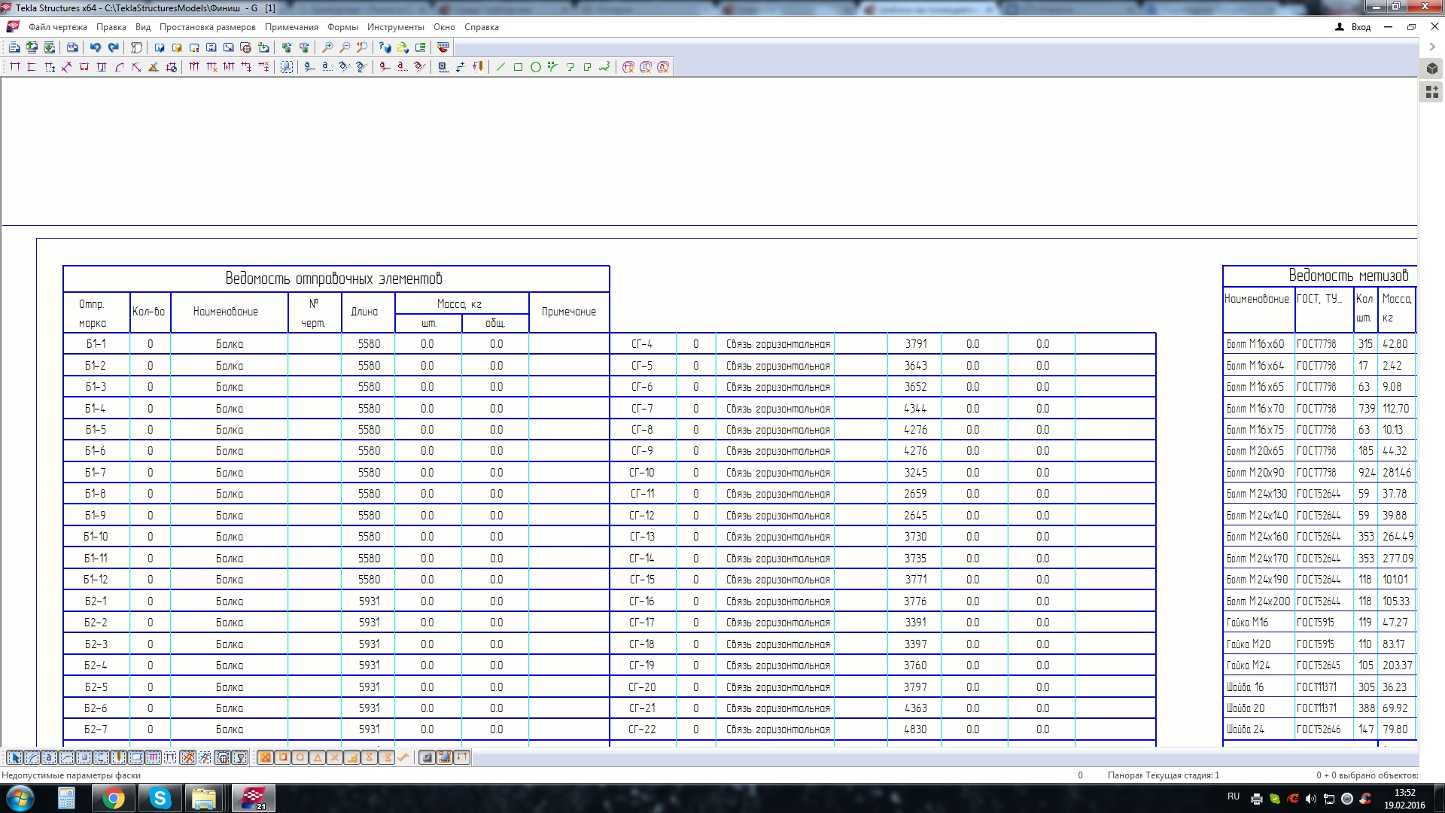Image resolution: width=1445 pixels, height=813 pixels.
Task: Click the save drawing floppy icon
Action: 72,47
